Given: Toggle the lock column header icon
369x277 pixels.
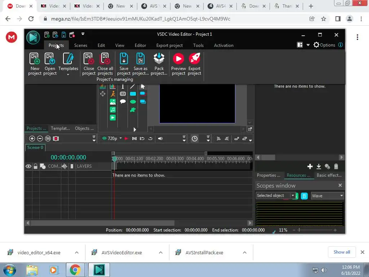Looking at the screenshot, I should tap(36, 166).
